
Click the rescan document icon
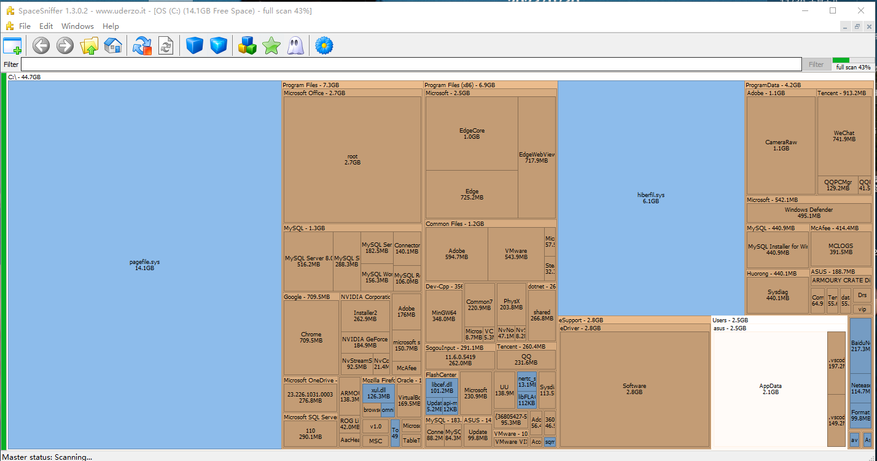coord(166,45)
